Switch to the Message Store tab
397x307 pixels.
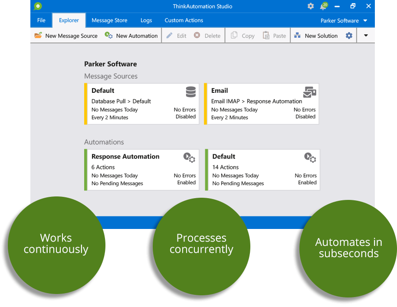point(109,20)
